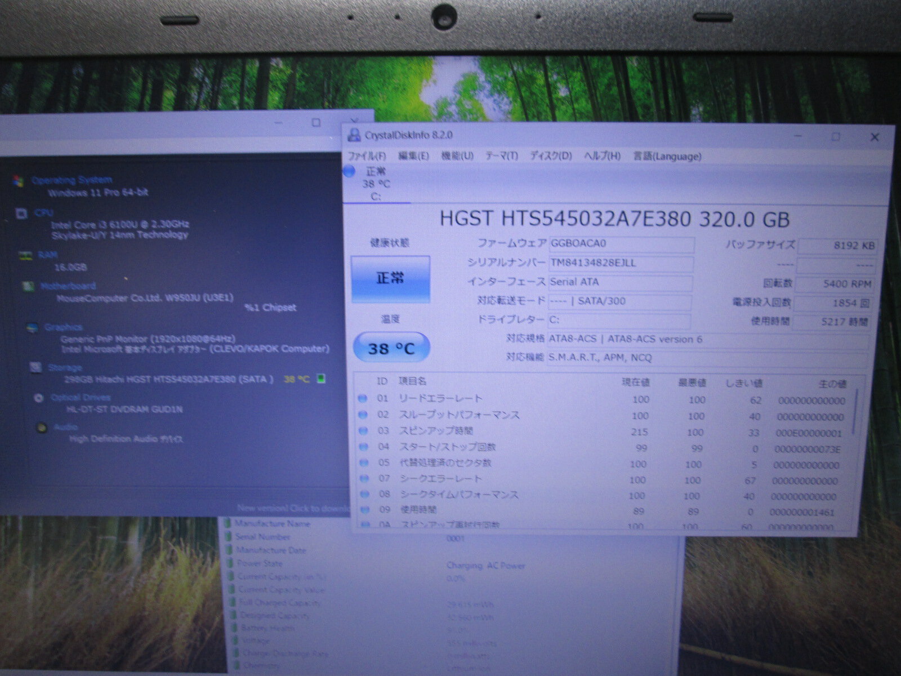Open the ヘルプ(H) menu
901x676 pixels.
(602, 156)
